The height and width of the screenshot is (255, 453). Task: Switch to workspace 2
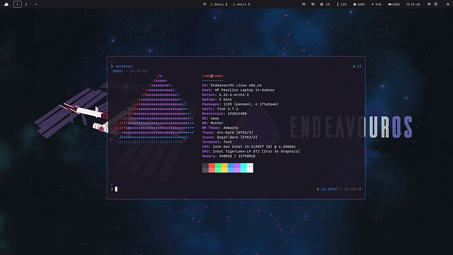pos(26,5)
